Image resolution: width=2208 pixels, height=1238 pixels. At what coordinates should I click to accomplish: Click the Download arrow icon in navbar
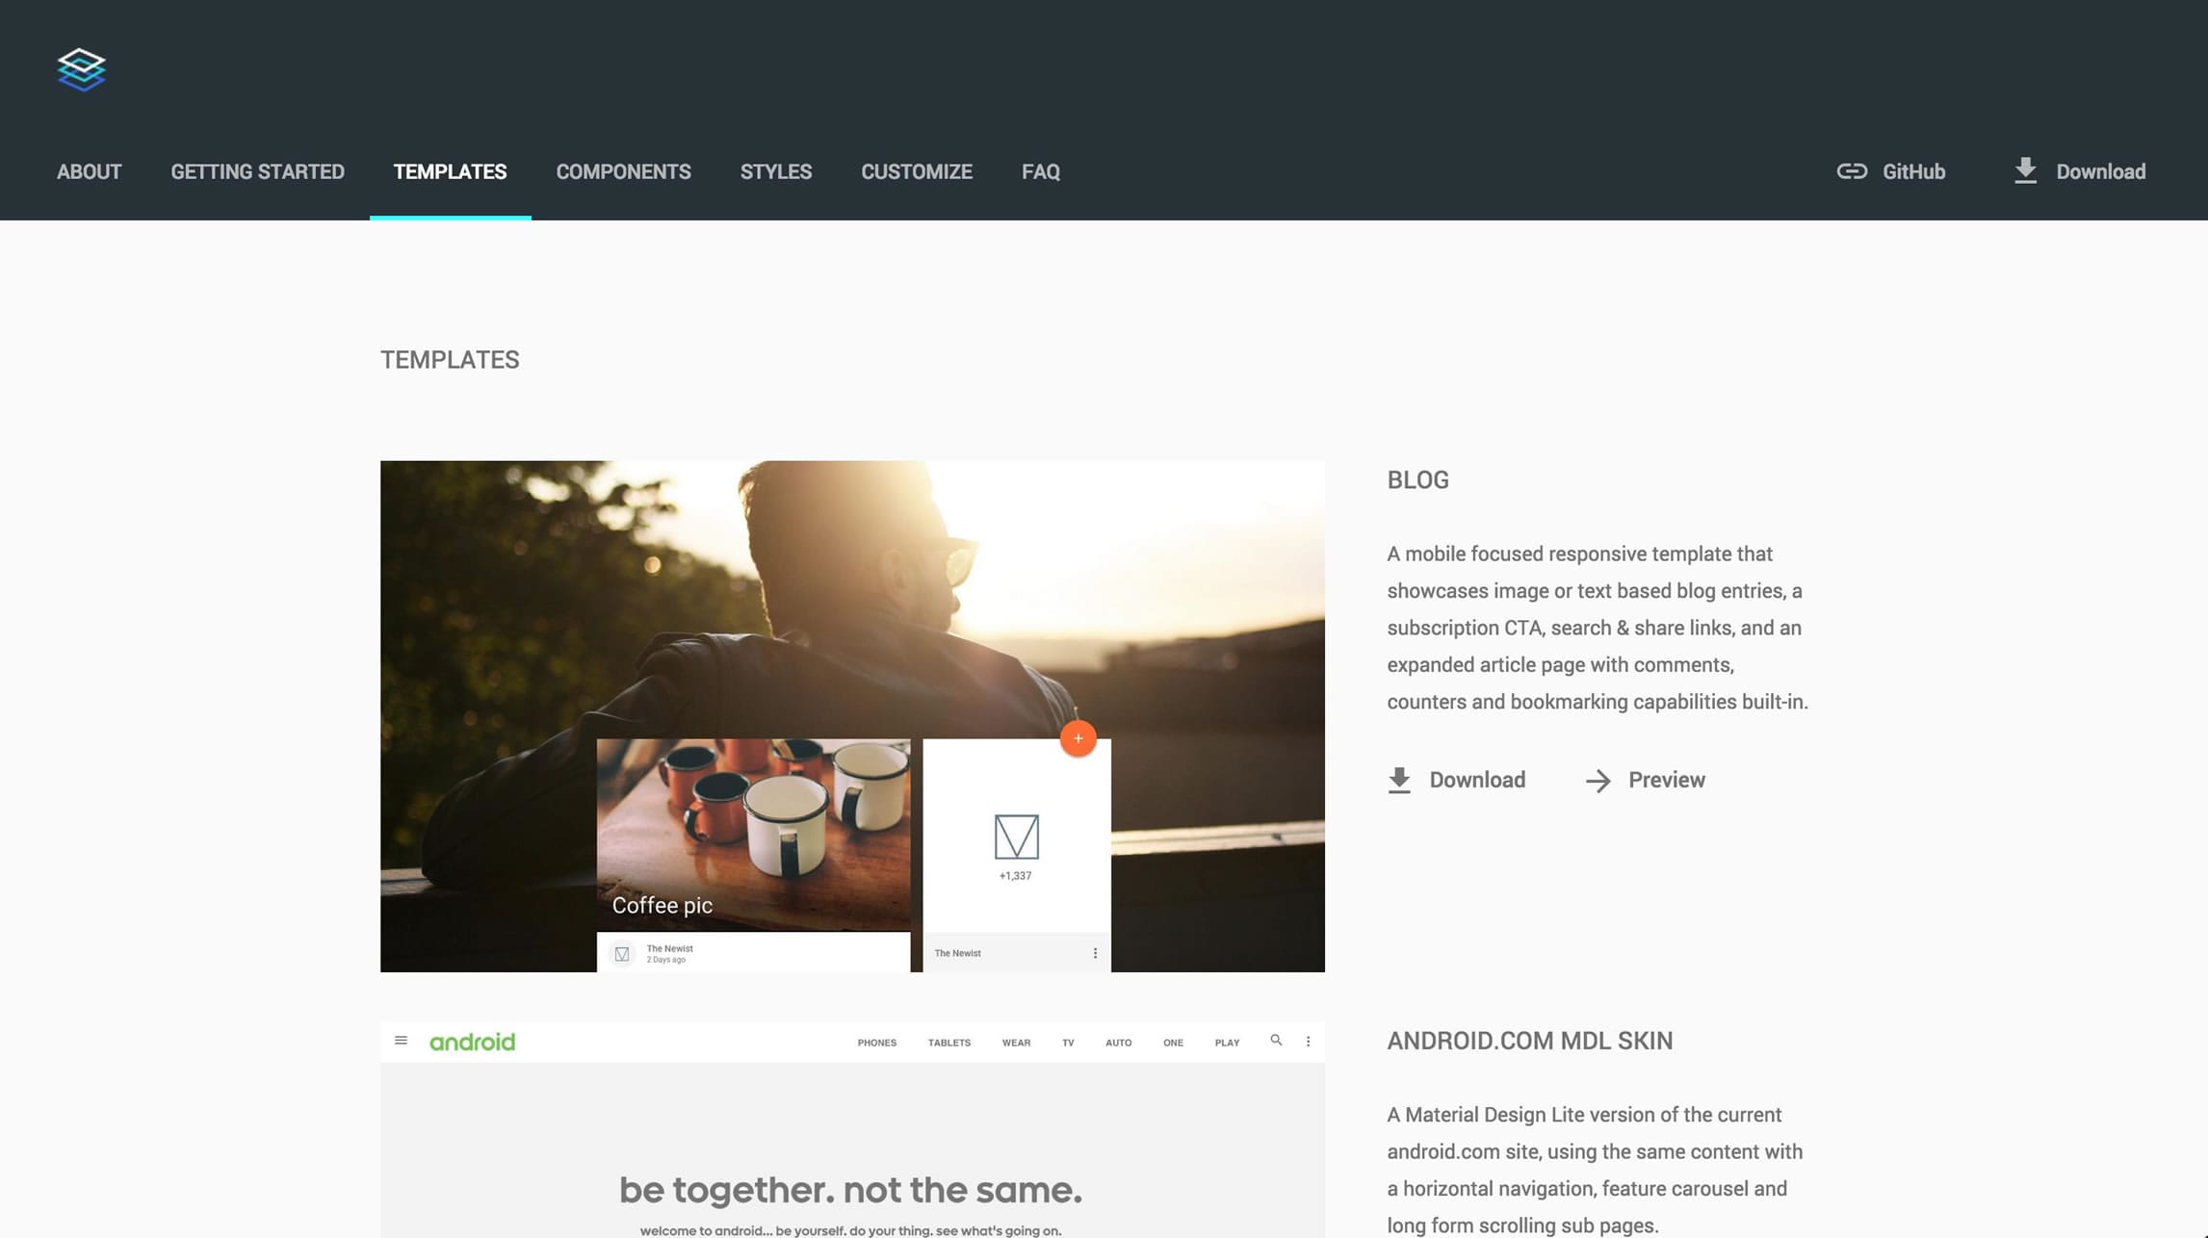2024,169
